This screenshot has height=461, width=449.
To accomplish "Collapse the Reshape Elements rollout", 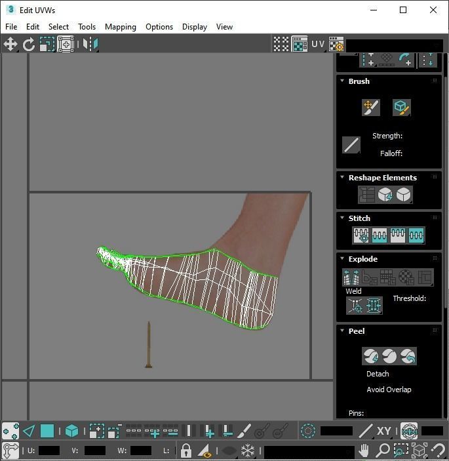I will tap(342, 177).
